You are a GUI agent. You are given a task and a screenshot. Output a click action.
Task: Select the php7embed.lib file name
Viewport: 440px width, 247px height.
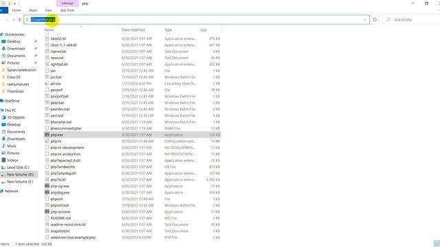pyautogui.click(x=63, y=167)
